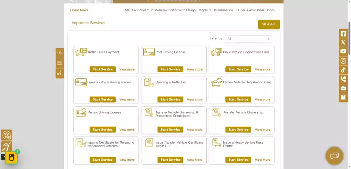
Task: Open the Instagram social icon
Action: [x=343, y=61]
